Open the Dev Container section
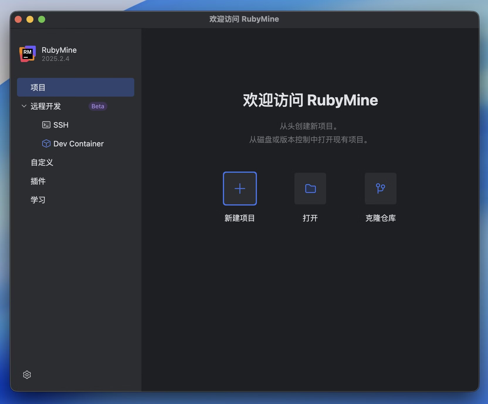The width and height of the screenshot is (488, 404). click(x=79, y=143)
